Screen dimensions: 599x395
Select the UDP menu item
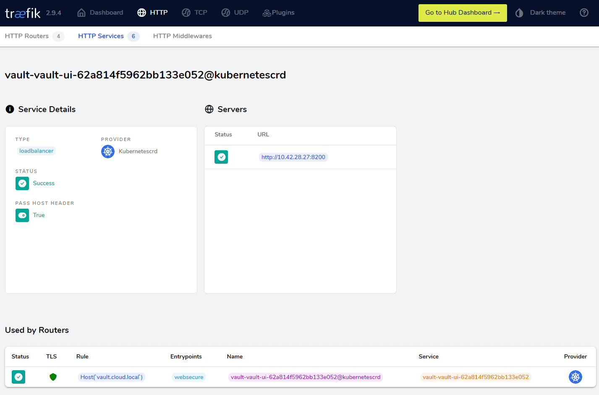tap(235, 13)
